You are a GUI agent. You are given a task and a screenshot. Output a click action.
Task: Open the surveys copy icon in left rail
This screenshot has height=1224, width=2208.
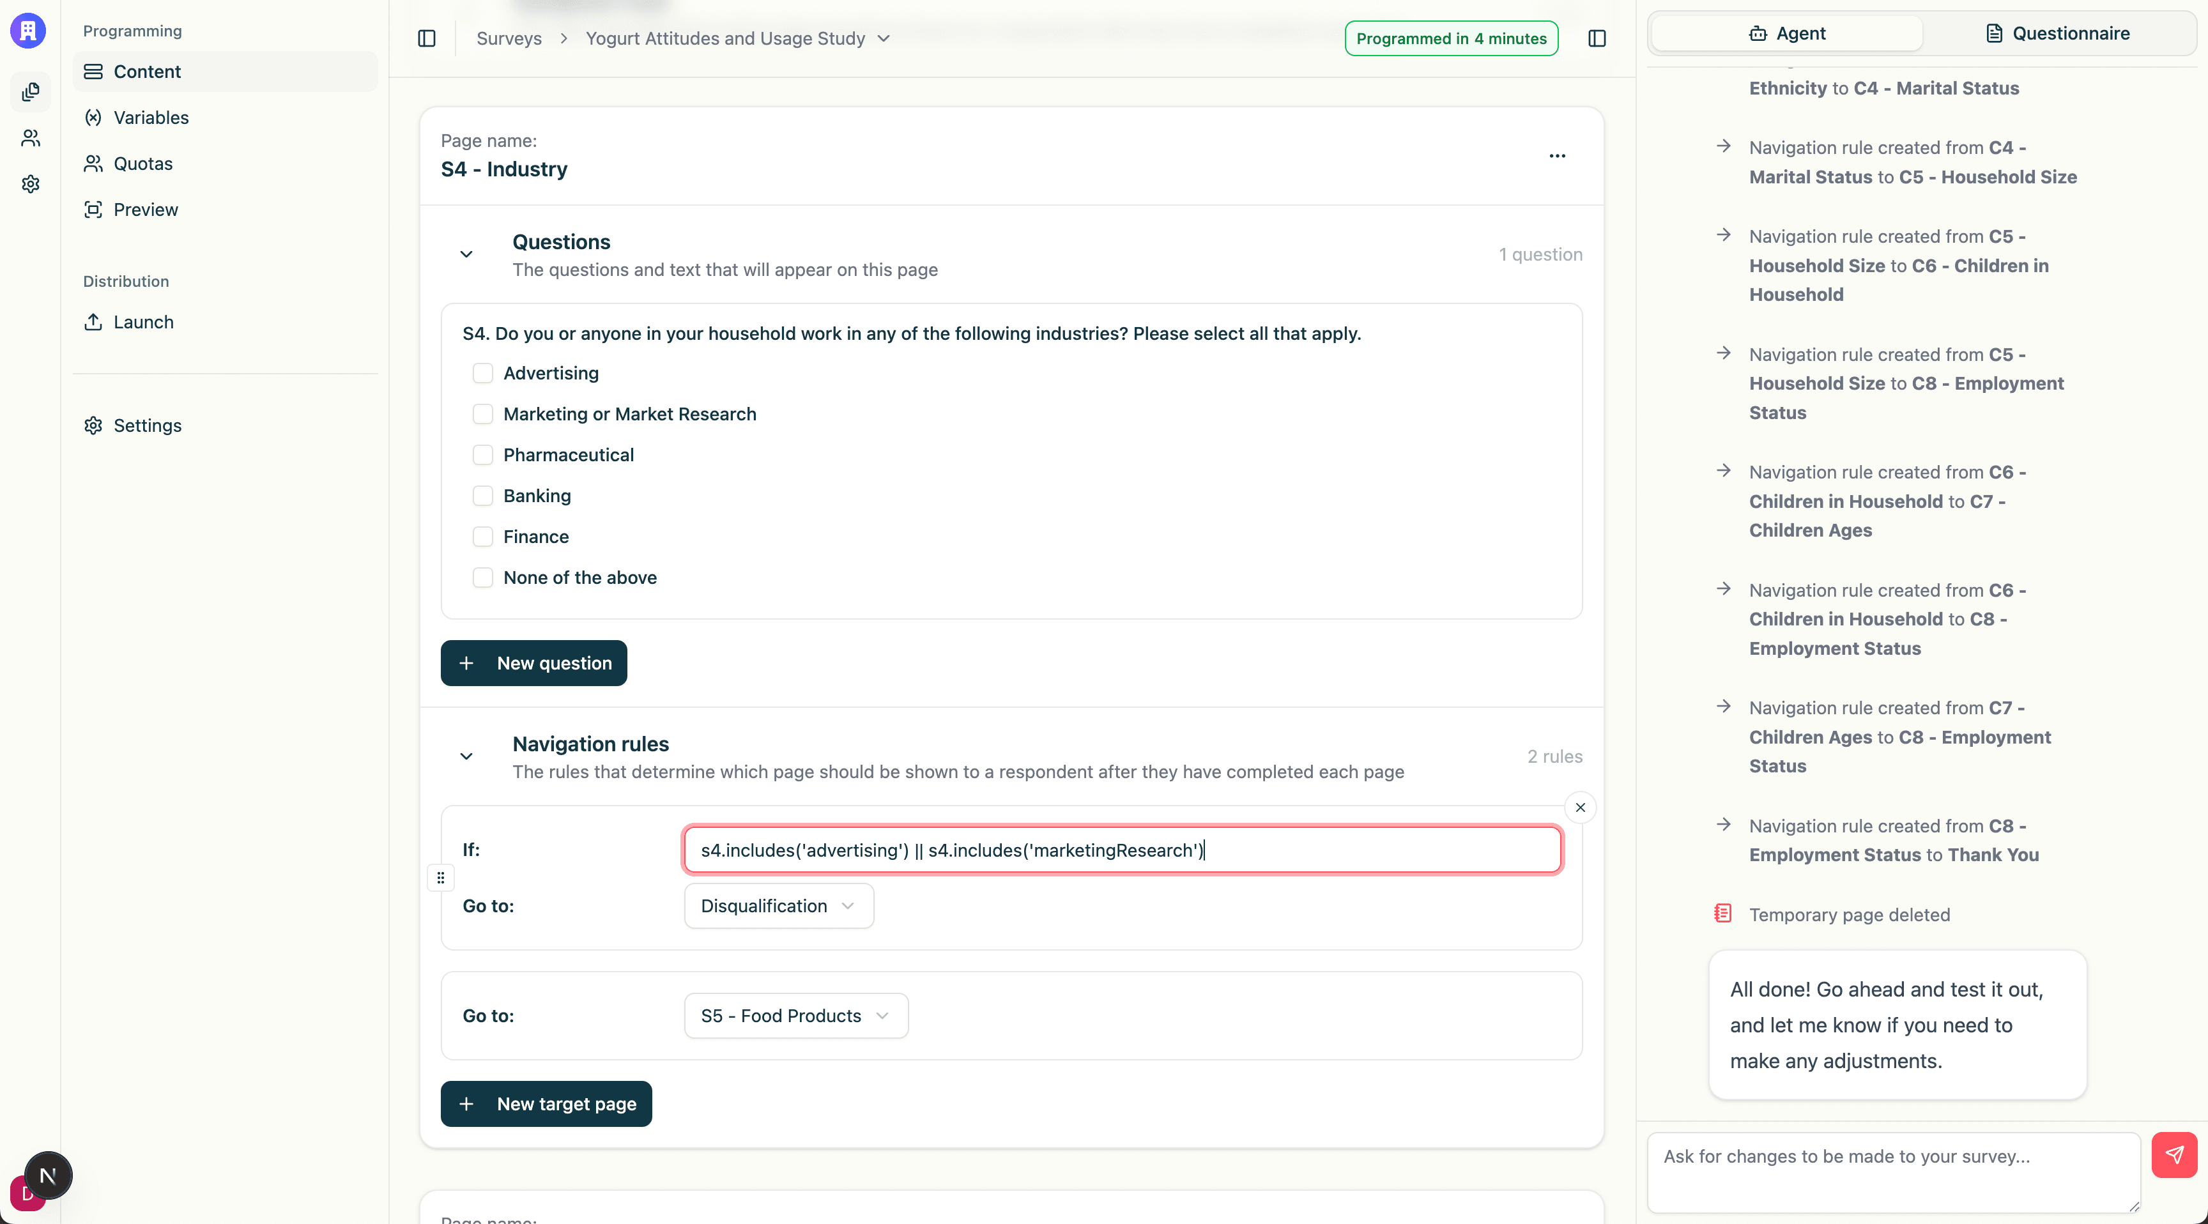[x=31, y=92]
